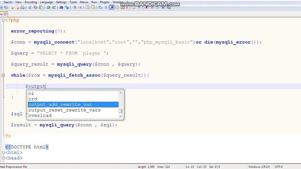Click the 'Ln : 13' status bar entry
301x169 pixels.
[x=190, y=167]
